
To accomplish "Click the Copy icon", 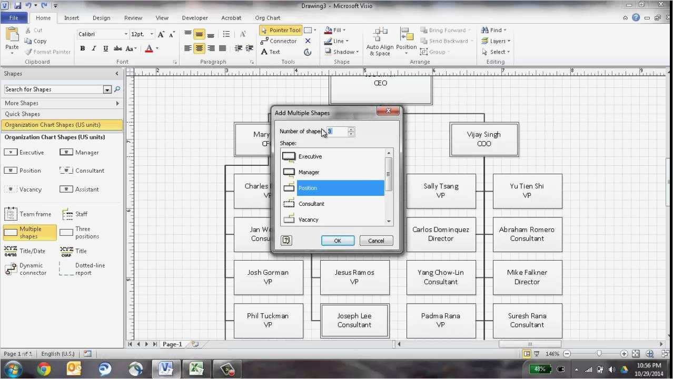I will pyautogui.click(x=27, y=41).
